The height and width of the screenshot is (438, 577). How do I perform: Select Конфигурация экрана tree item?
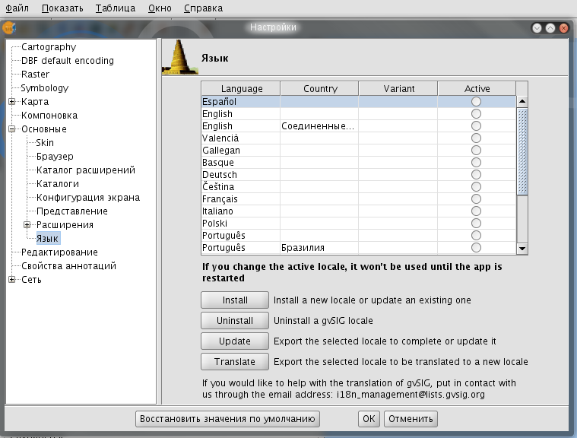tap(88, 197)
